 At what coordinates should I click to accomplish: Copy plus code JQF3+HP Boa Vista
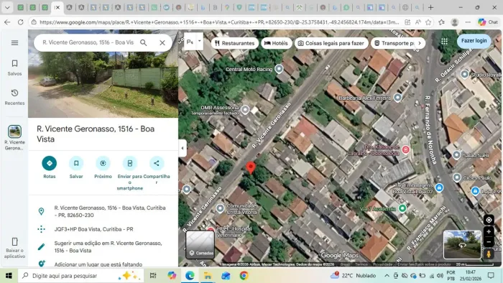click(x=103, y=229)
